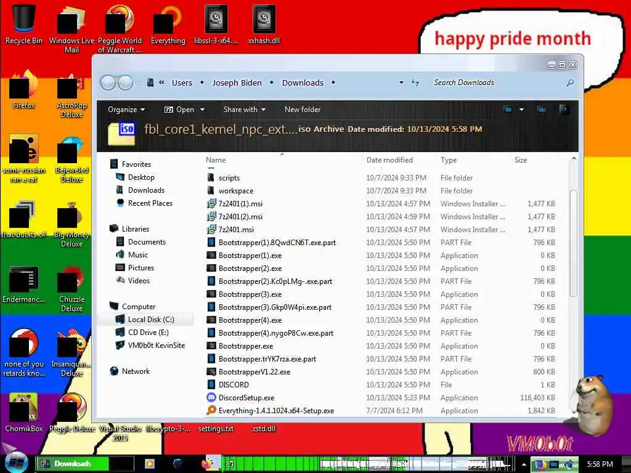Expand the recent pages dropdown beside Forward
Screen dimensions: 631x473
click(x=138, y=83)
